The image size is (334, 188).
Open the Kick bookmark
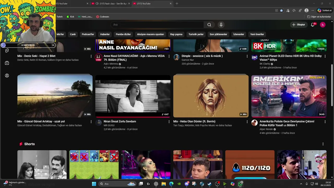(x=70, y=17)
